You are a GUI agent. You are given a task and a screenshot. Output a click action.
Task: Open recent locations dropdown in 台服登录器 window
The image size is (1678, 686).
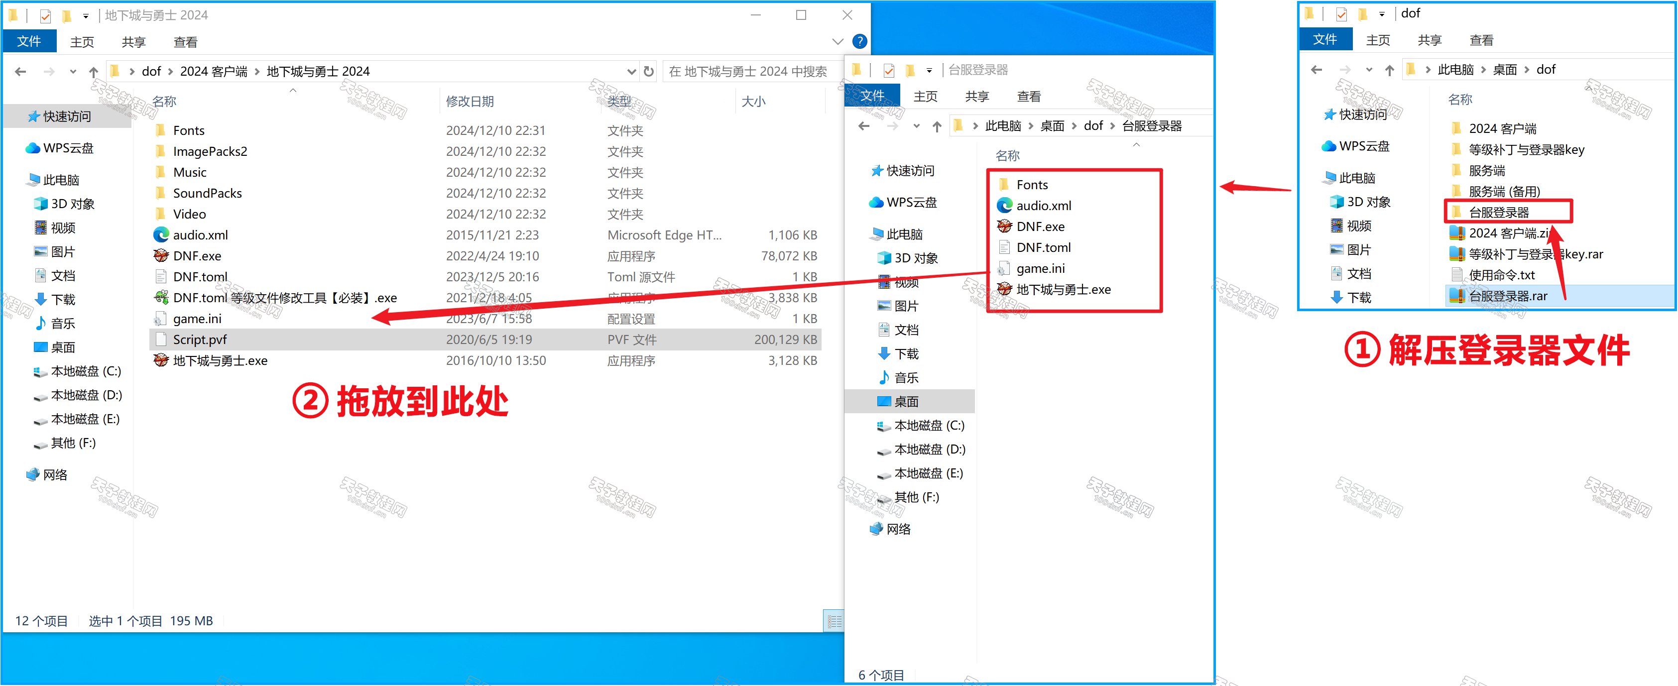tap(916, 126)
